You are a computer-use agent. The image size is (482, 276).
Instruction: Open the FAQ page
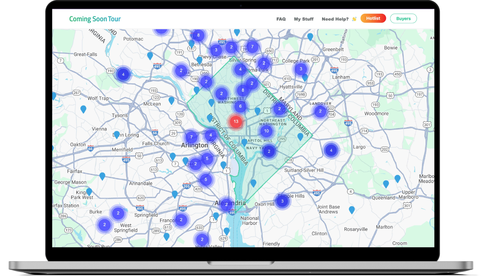pos(281,19)
